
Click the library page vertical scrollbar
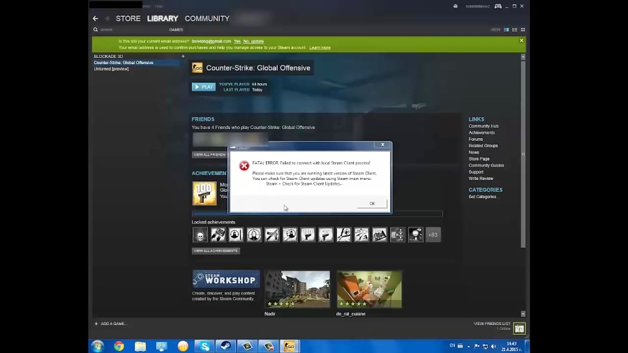coord(523,153)
